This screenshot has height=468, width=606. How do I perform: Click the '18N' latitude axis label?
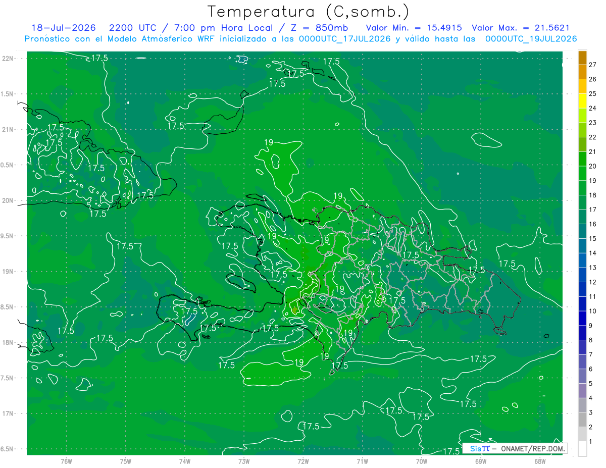coord(7,343)
